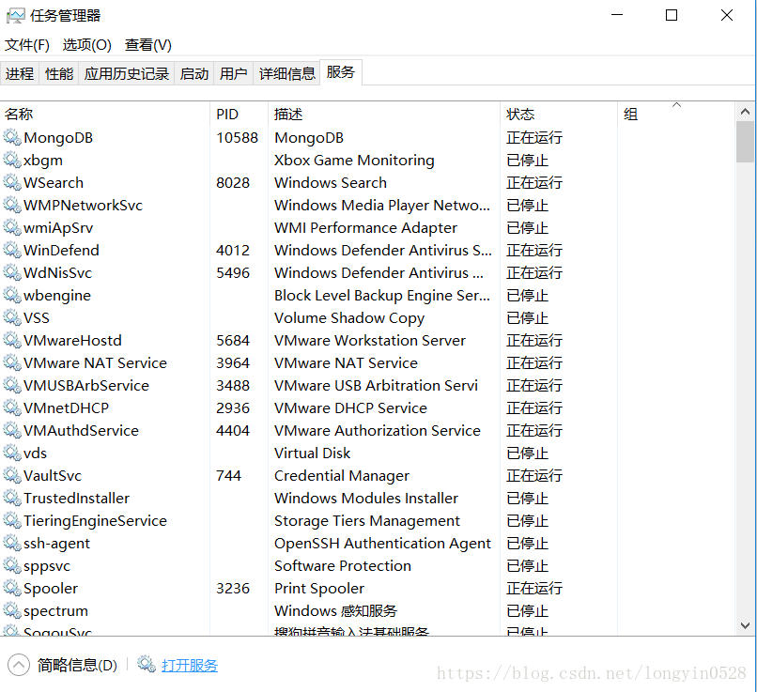757x692 pixels.
Task: Click the VaultSvc service gear icon
Action: [12, 475]
